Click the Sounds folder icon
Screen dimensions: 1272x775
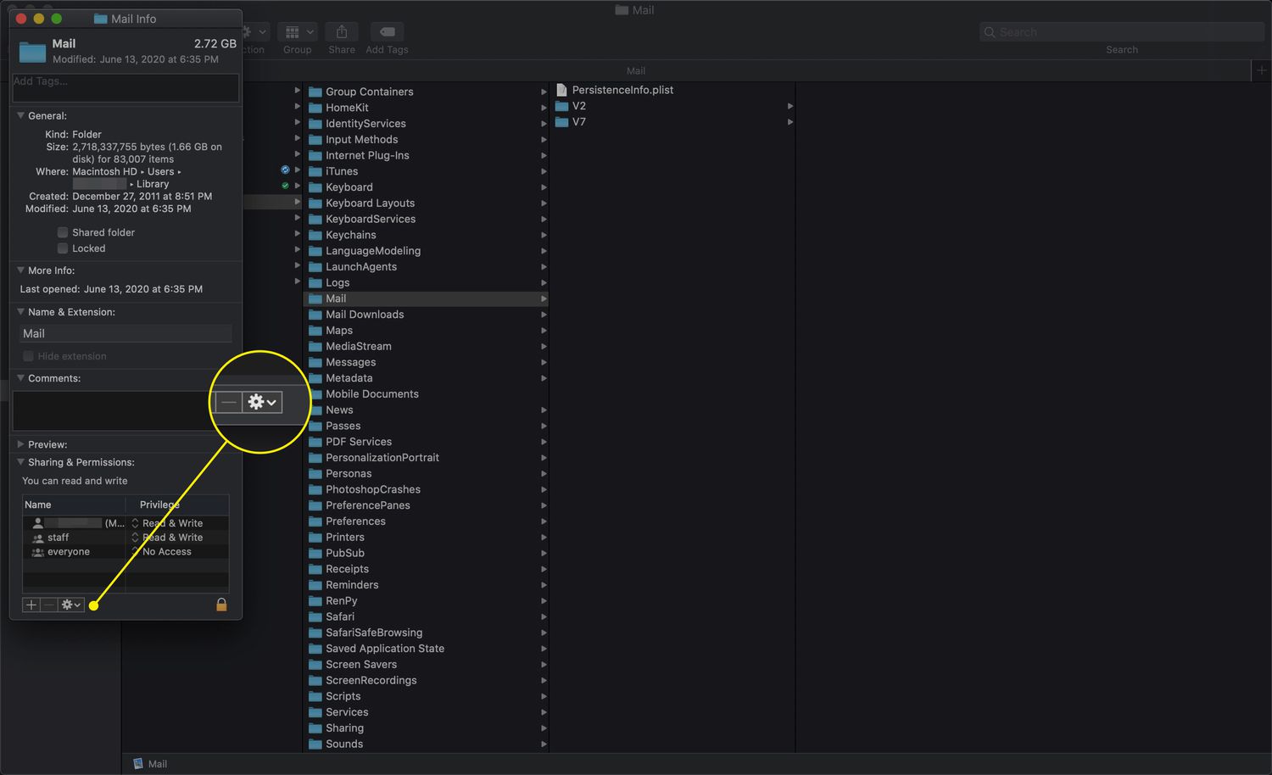[x=315, y=744]
